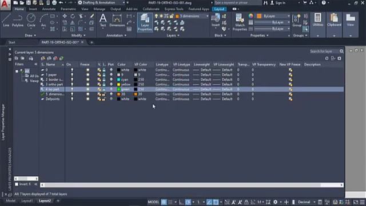Toggle On bulb for 3 ortho part layer
The height and width of the screenshot is (206, 366).
point(72,84)
